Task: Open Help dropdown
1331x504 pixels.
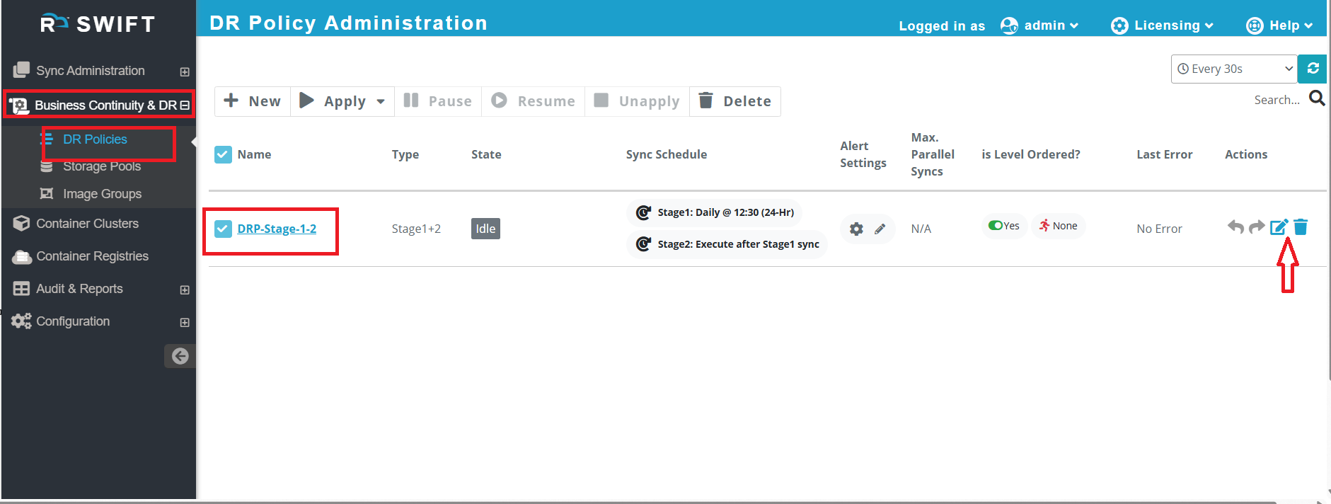Action: [1291, 25]
